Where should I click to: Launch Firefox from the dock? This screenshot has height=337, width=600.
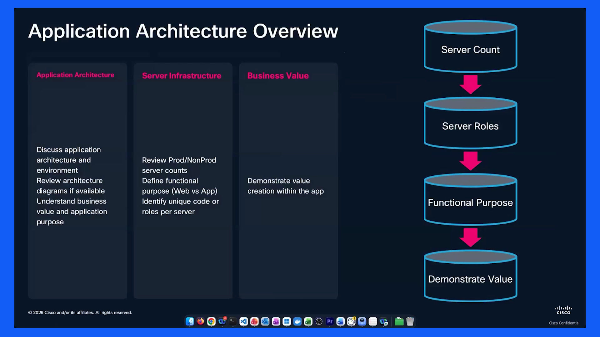coord(201,321)
